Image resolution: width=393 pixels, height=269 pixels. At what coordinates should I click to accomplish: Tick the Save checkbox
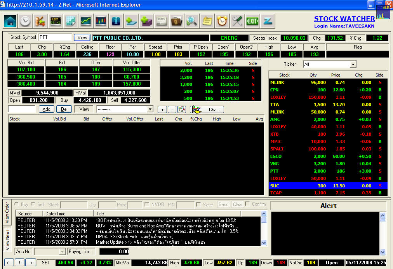tap(198, 204)
